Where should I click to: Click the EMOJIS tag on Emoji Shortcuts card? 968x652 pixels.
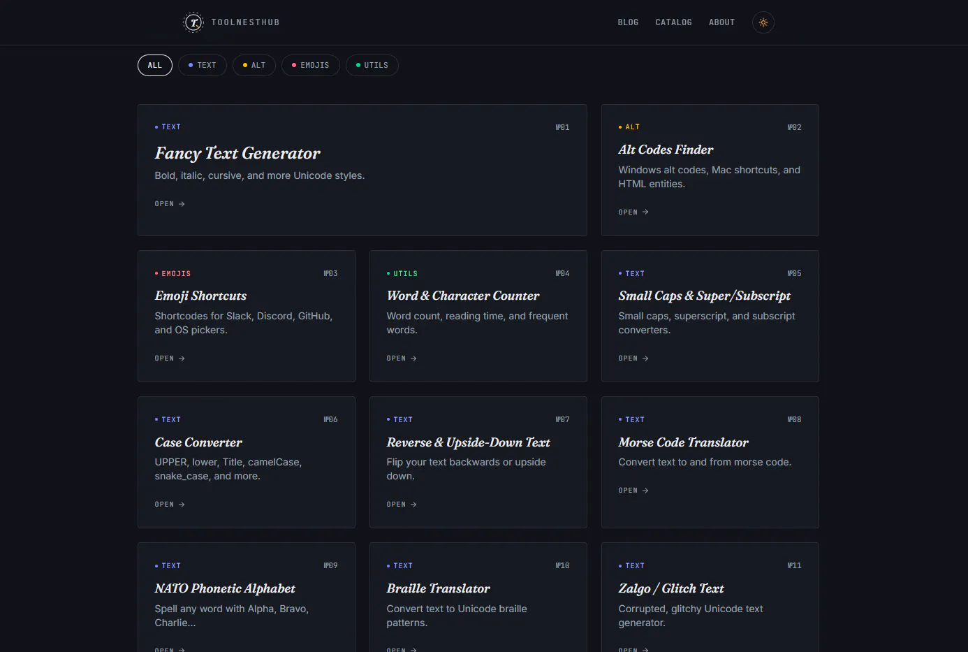[173, 274]
